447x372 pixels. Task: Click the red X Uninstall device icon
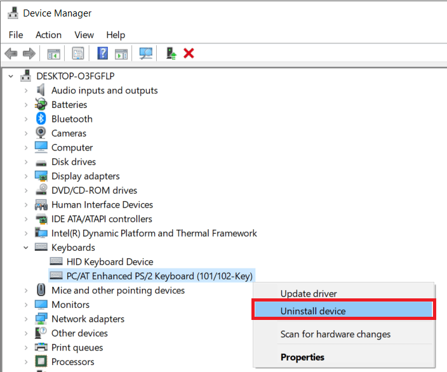click(189, 53)
